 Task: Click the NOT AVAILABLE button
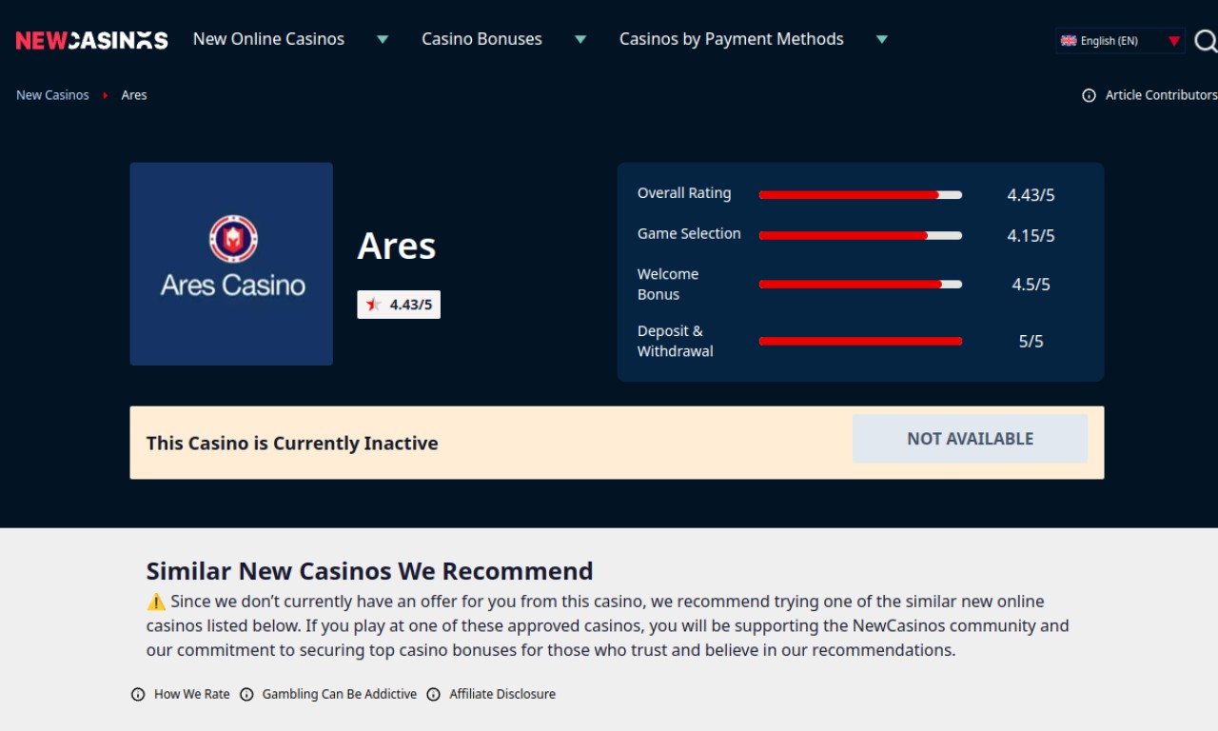click(970, 439)
